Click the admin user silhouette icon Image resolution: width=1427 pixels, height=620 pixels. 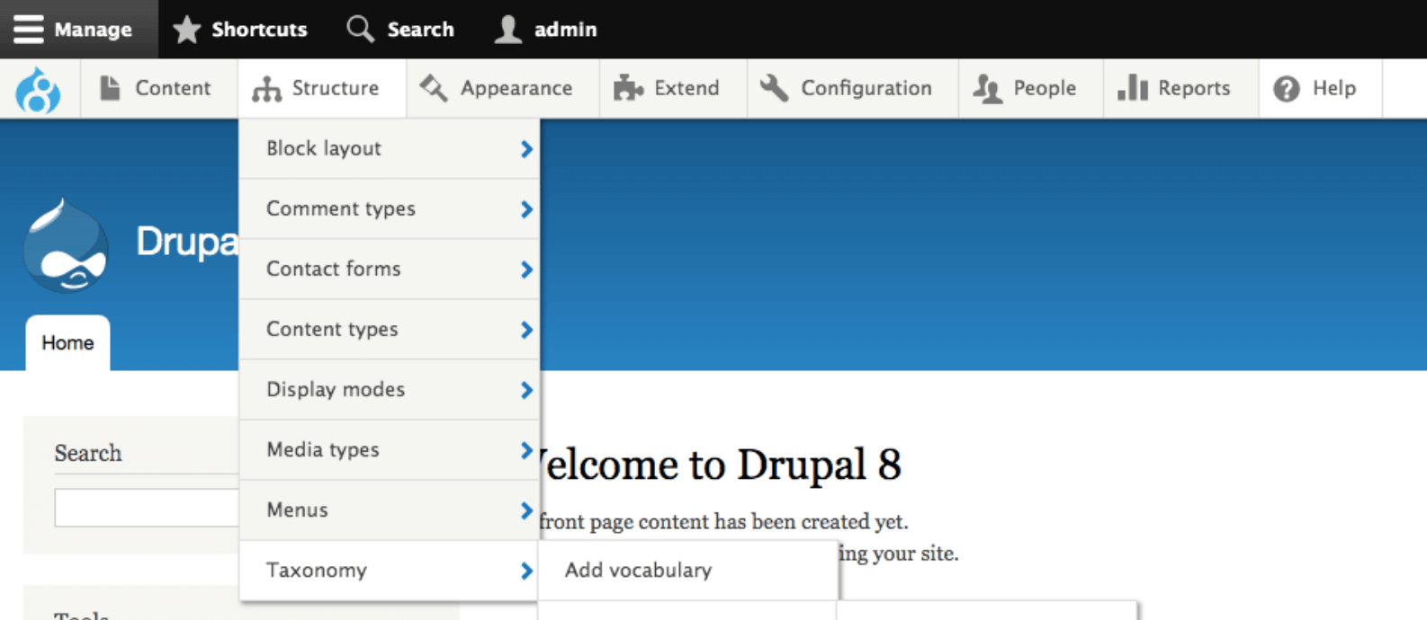(x=508, y=29)
